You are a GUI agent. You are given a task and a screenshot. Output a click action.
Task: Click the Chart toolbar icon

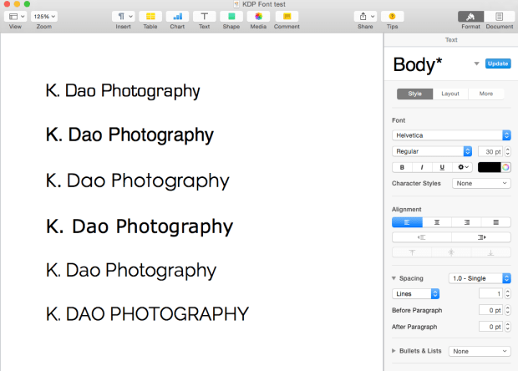(x=177, y=16)
